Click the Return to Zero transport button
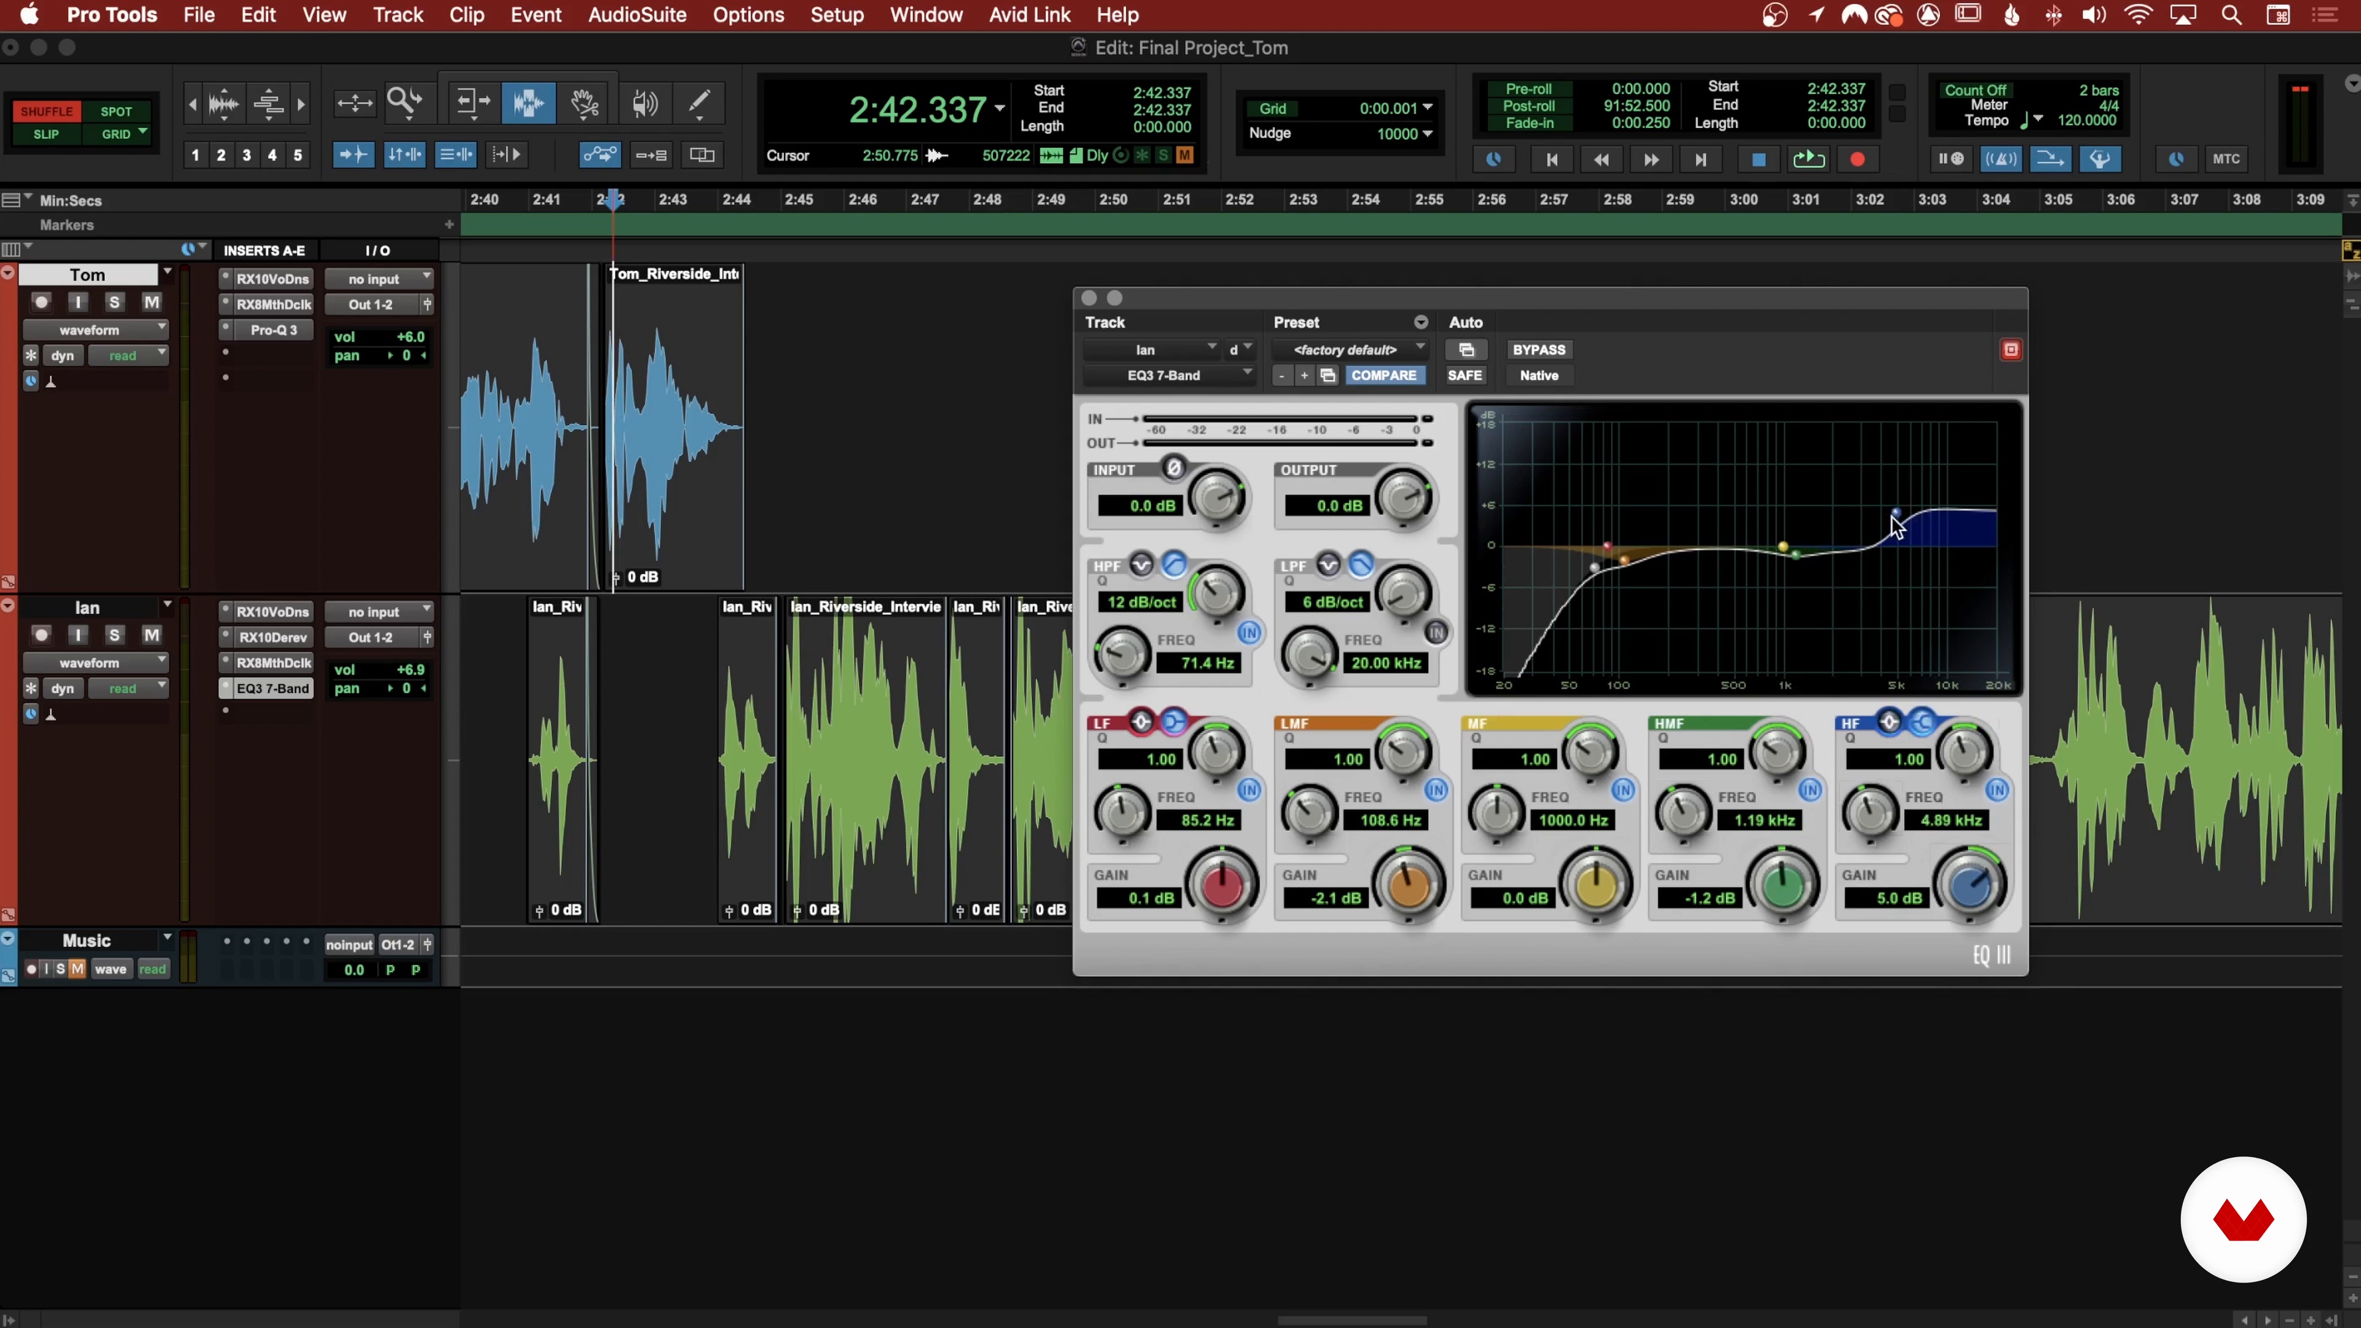 pyautogui.click(x=1552, y=159)
